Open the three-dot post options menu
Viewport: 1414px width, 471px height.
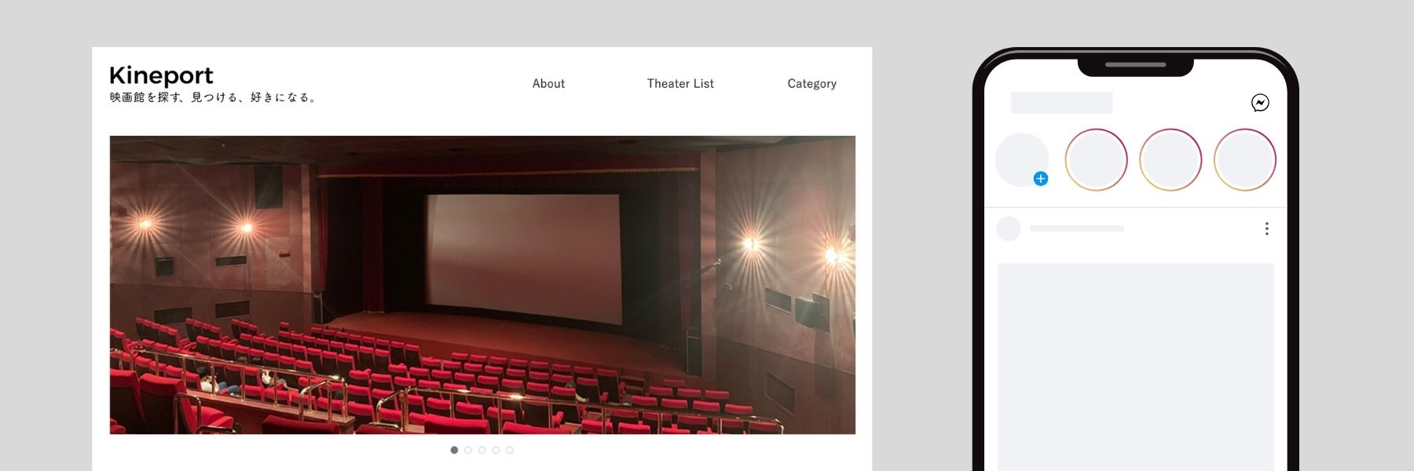click(x=1266, y=228)
